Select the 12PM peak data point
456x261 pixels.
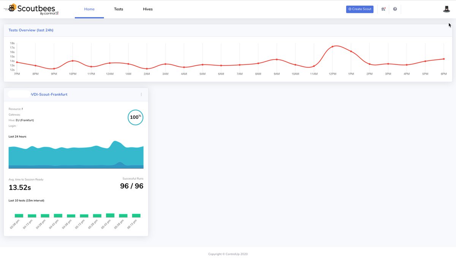point(332,47)
